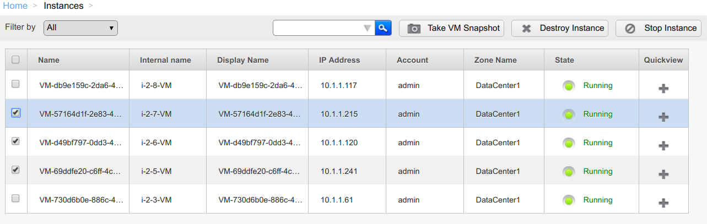The height and width of the screenshot is (224, 707).
Task: Open quickview plus for i-2-6-VM
Action: (663, 145)
